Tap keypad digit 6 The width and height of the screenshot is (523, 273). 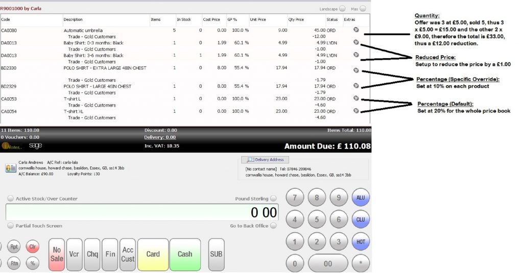point(339,219)
